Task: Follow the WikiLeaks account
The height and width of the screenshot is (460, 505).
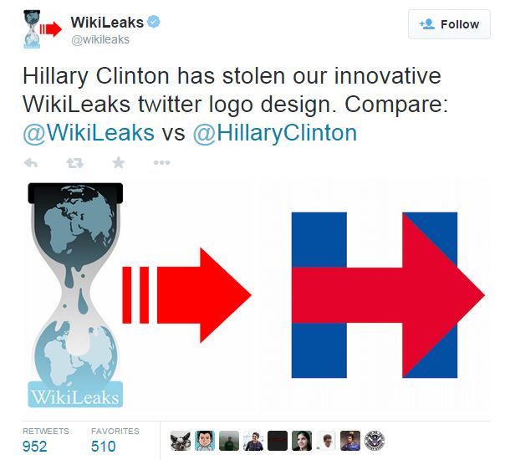Action: 449,24
